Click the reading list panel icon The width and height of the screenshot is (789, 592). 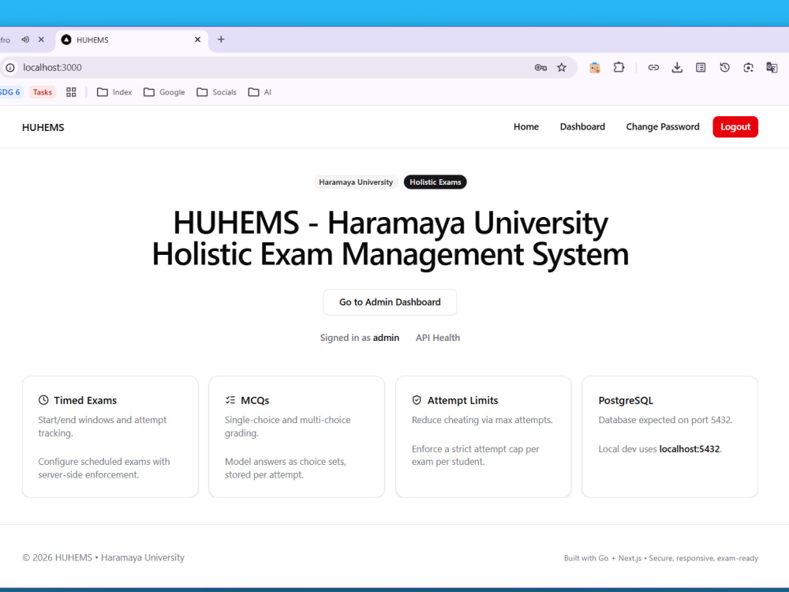[701, 67]
